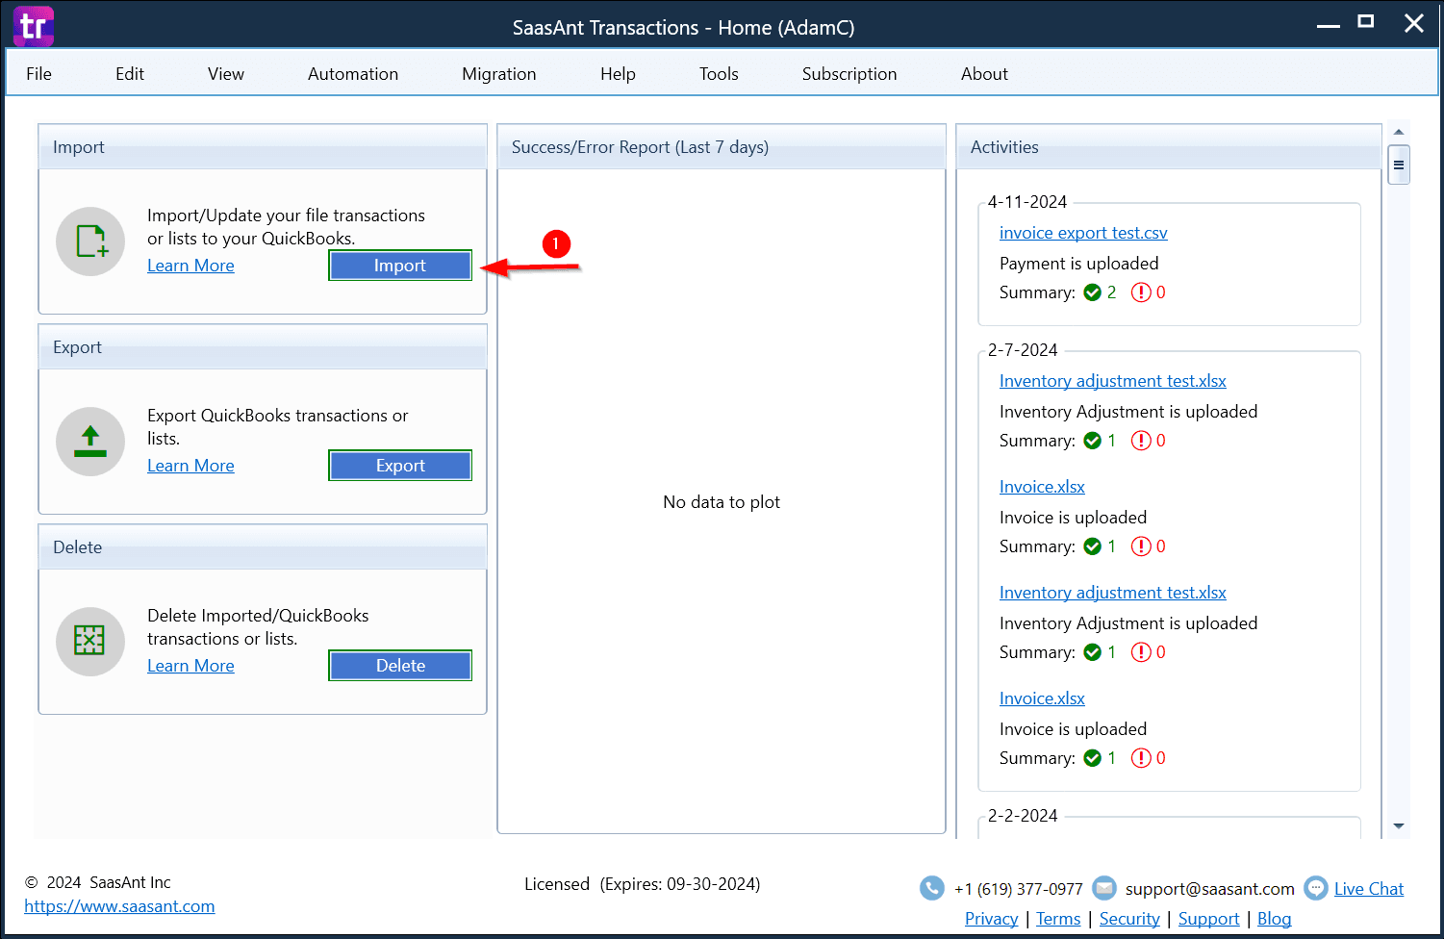
Task: Click the Licensed expiry date text
Action: [642, 884]
